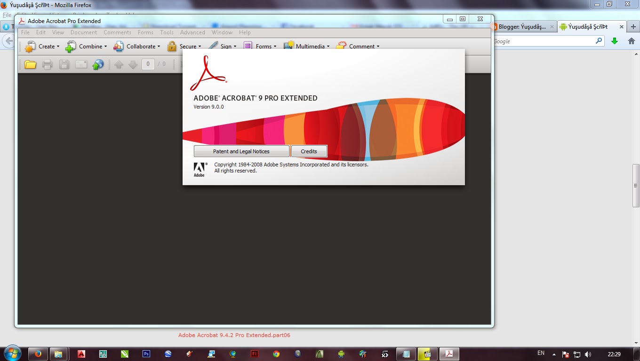Image resolution: width=640 pixels, height=361 pixels.
Task: Open the Edit menu in Acrobat
Action: point(41,32)
